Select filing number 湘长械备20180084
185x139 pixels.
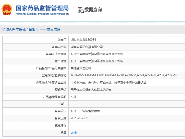coord(83,40)
